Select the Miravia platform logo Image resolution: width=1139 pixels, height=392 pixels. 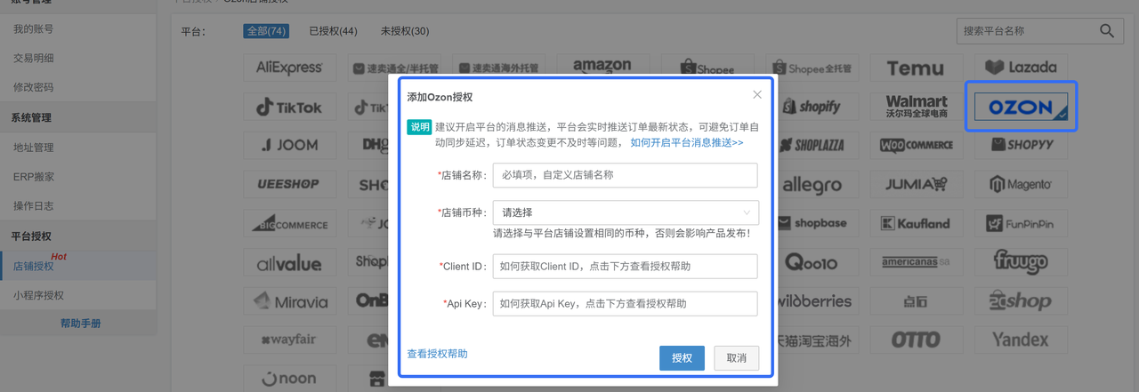point(289,302)
